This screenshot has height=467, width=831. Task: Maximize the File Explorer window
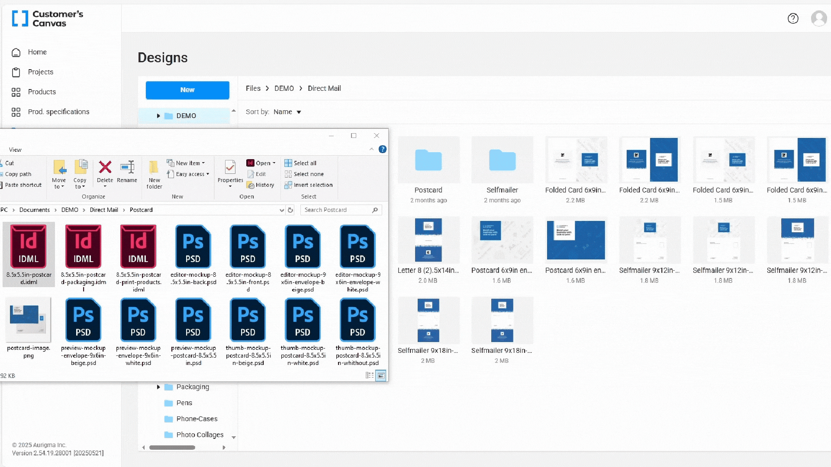coord(354,136)
